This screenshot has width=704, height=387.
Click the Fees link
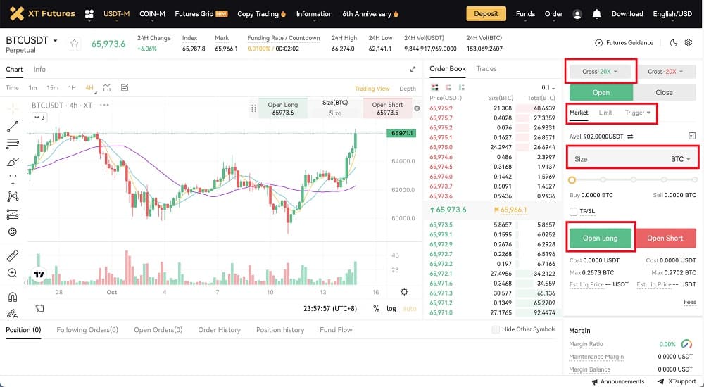tap(690, 302)
